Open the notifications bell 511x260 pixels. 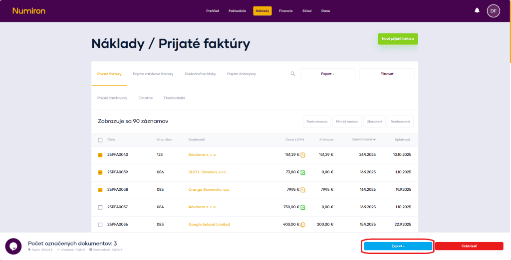pyautogui.click(x=477, y=11)
